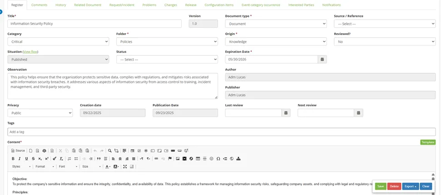This screenshot has width=441, height=195.
Task: Open the Interested Parties tab
Action: pos(301,5)
